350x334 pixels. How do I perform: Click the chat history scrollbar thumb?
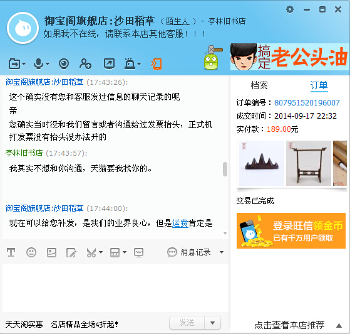[225, 169]
